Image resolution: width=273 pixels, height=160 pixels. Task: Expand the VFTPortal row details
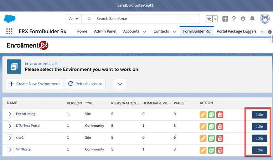(x=10, y=150)
